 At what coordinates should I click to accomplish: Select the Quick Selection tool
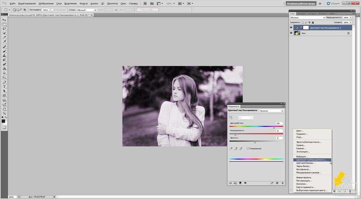(4, 33)
